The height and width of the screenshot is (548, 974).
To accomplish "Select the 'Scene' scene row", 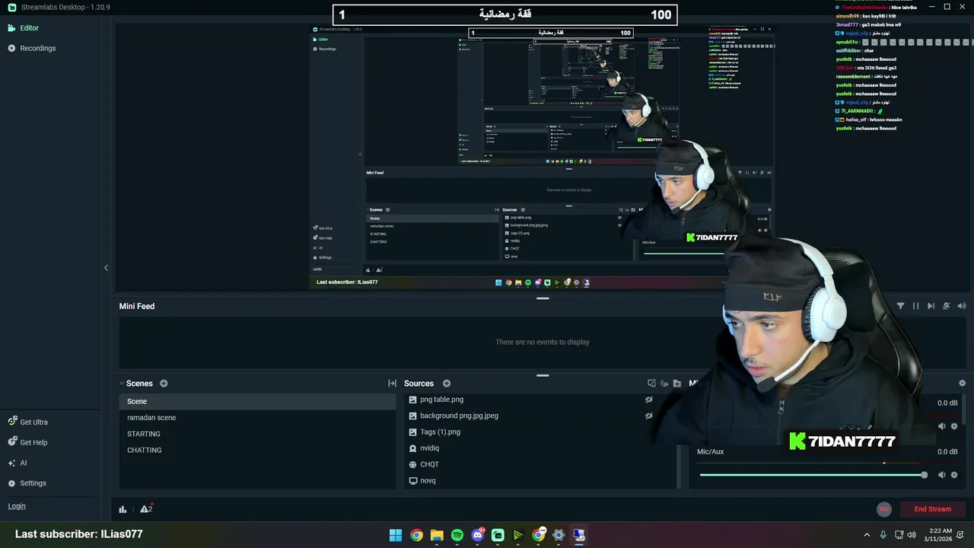I will click(x=257, y=401).
